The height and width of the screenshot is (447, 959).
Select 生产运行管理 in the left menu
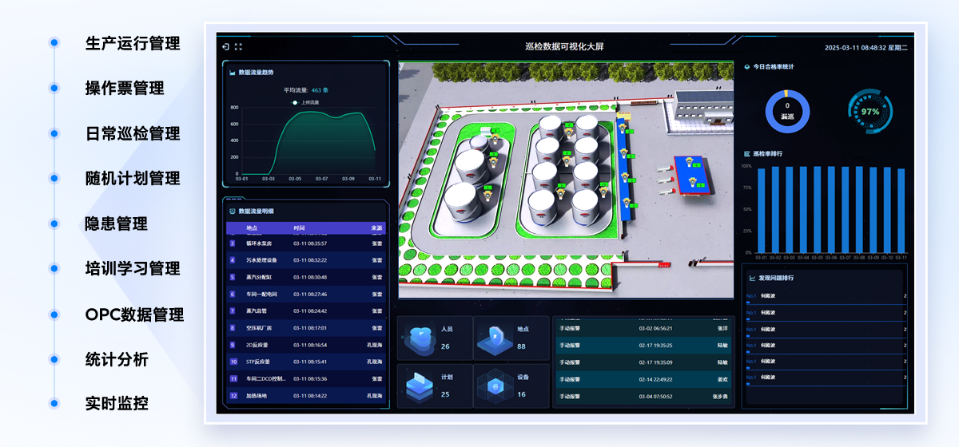[x=133, y=43]
